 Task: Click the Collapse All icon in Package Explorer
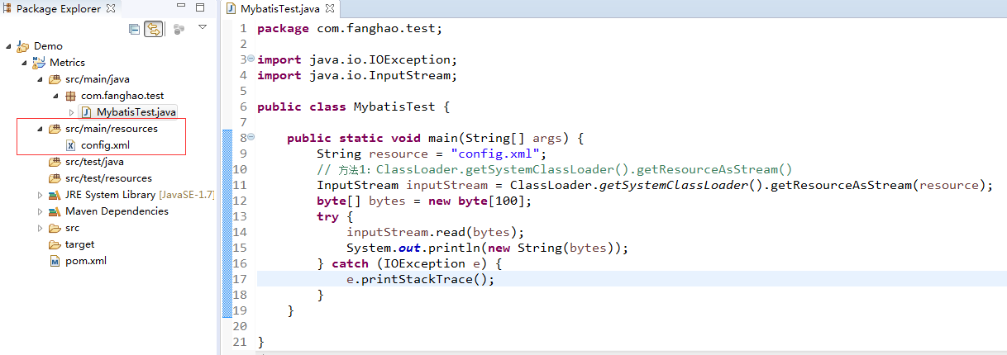click(x=135, y=30)
